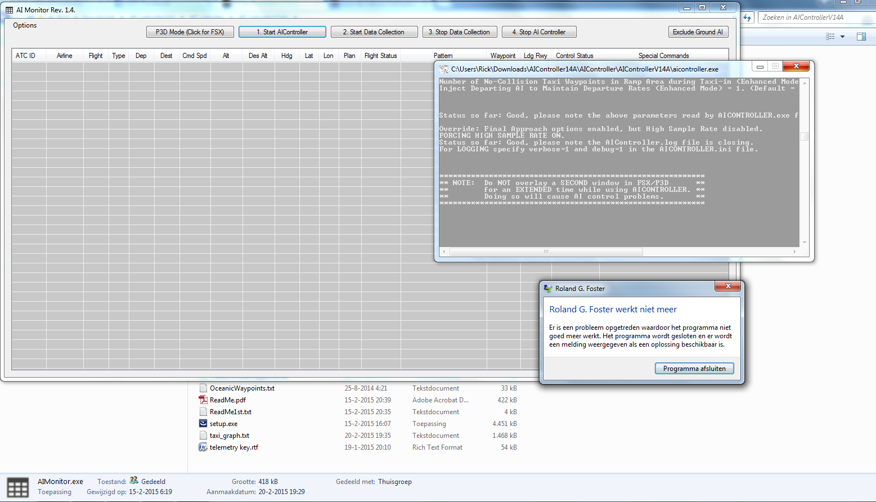The image size is (876, 502).
Task: Click the console scroll down arrow
Action: 805,243
